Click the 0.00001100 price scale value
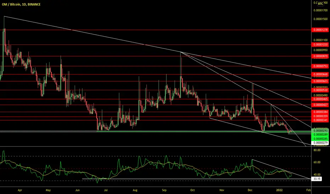This screenshot has height=194, width=330. coord(320,40)
